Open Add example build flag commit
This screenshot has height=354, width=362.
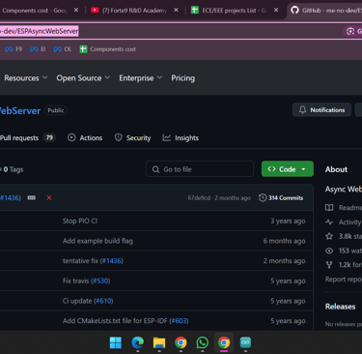[x=97, y=241]
